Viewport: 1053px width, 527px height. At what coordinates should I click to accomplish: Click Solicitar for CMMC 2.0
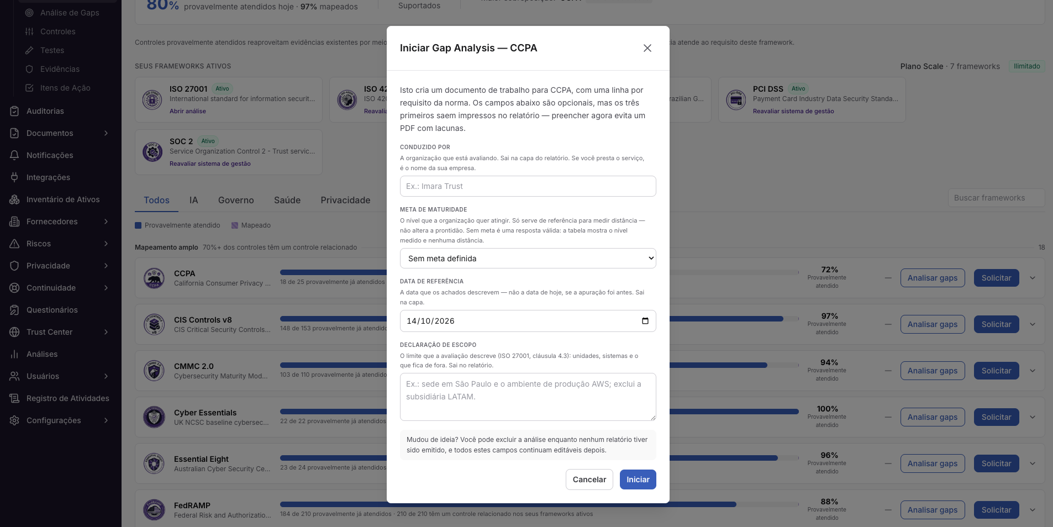coord(997,371)
